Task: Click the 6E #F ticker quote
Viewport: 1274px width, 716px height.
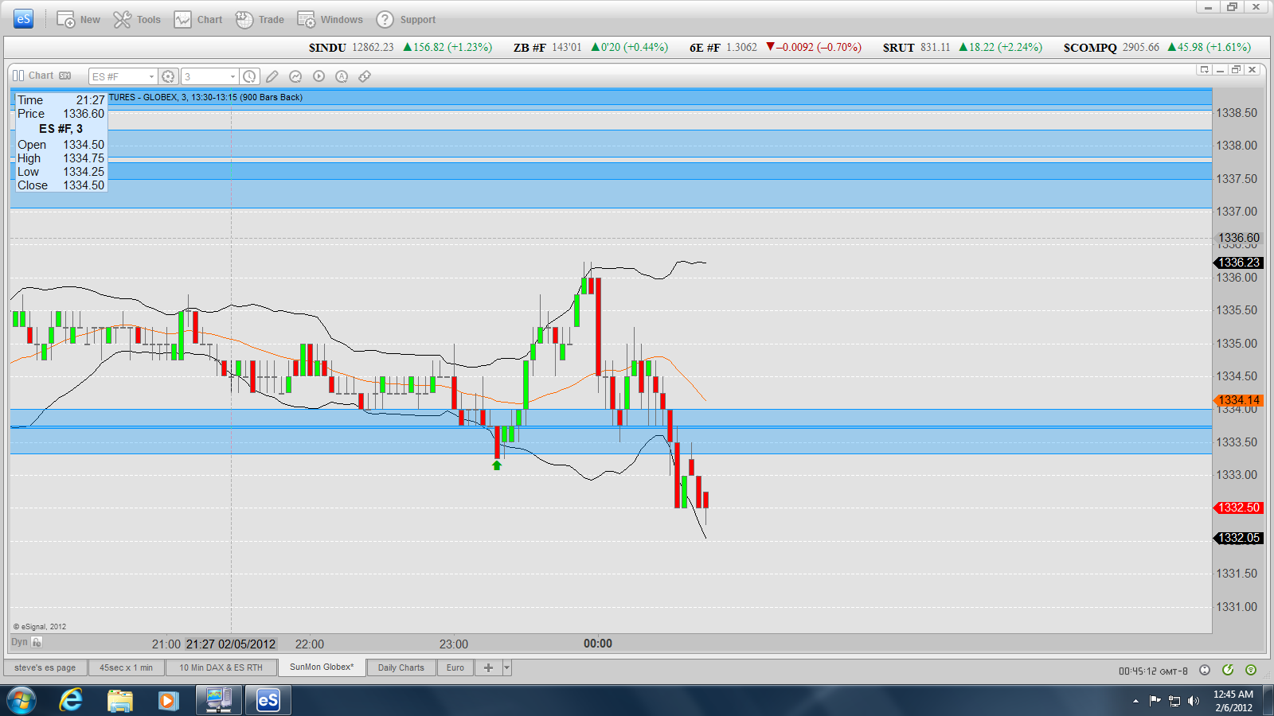Action: coord(776,48)
